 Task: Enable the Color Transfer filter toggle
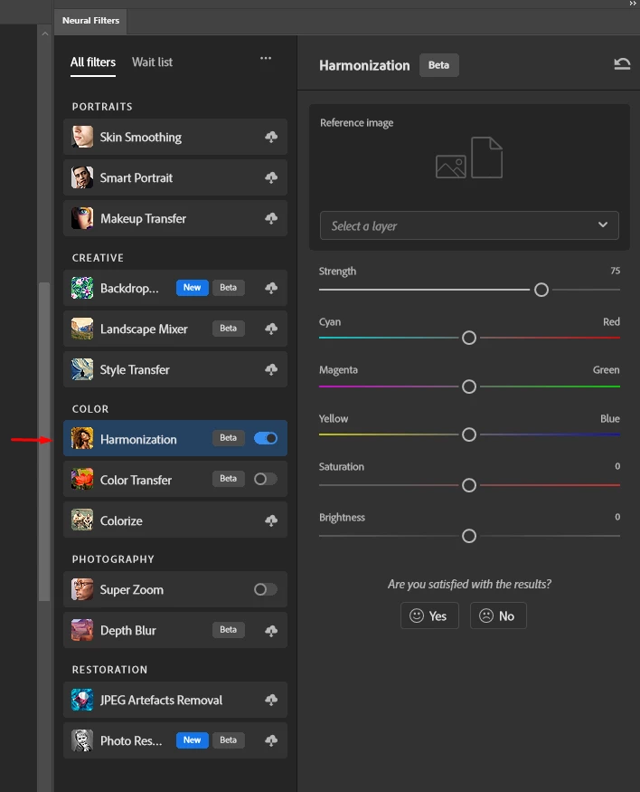pyautogui.click(x=266, y=479)
